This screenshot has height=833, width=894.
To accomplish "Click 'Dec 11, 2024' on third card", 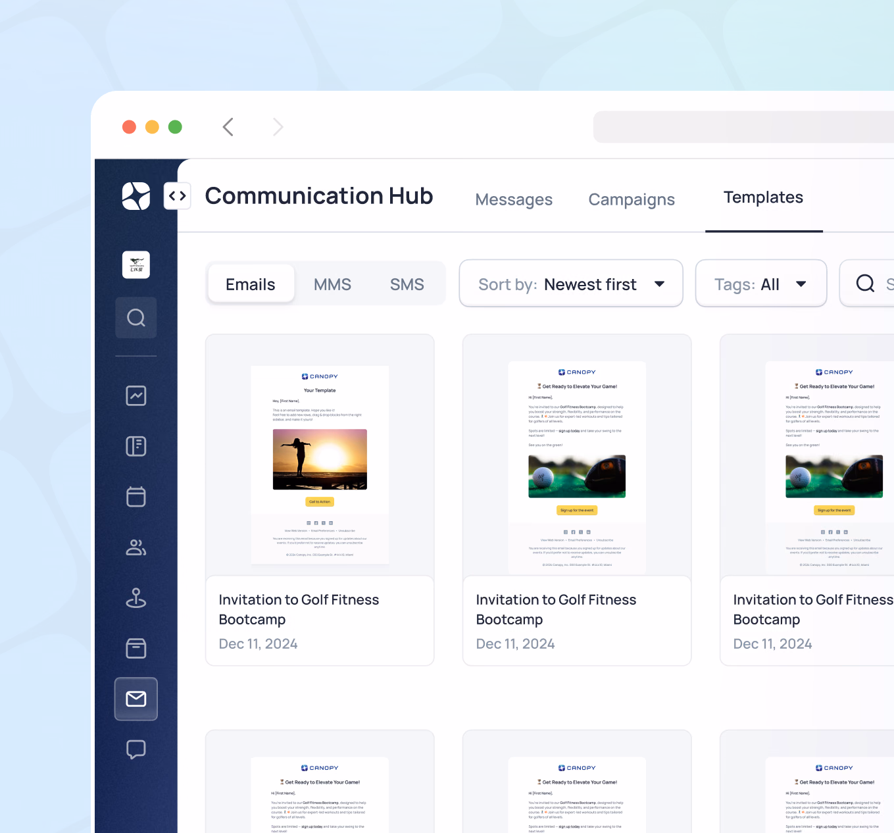I will tap(772, 644).
